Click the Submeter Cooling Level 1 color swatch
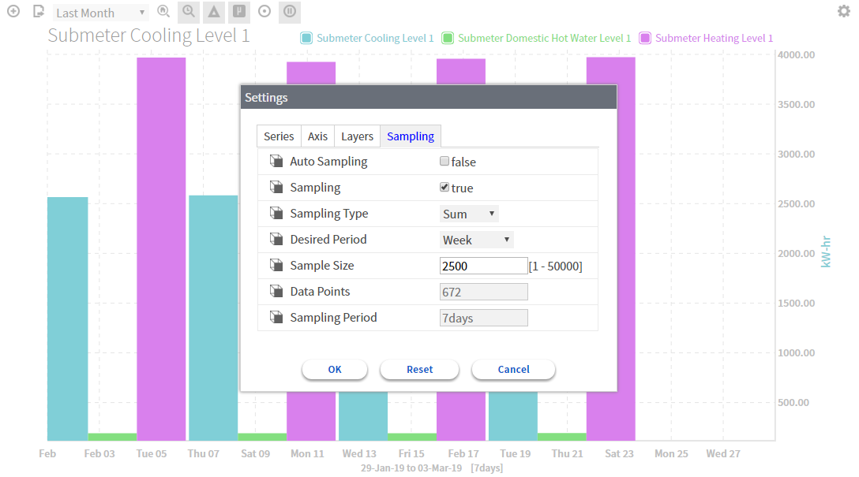This screenshot has width=859, height=477. (306, 38)
